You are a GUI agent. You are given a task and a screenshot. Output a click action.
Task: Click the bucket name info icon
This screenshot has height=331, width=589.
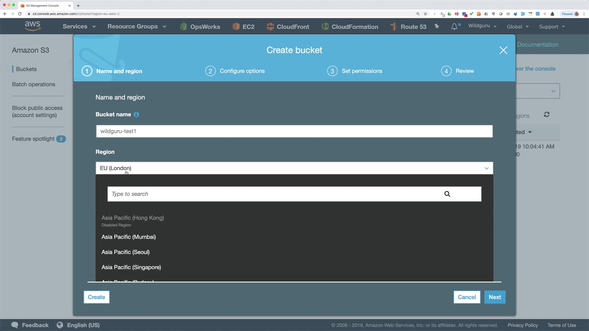[136, 114]
